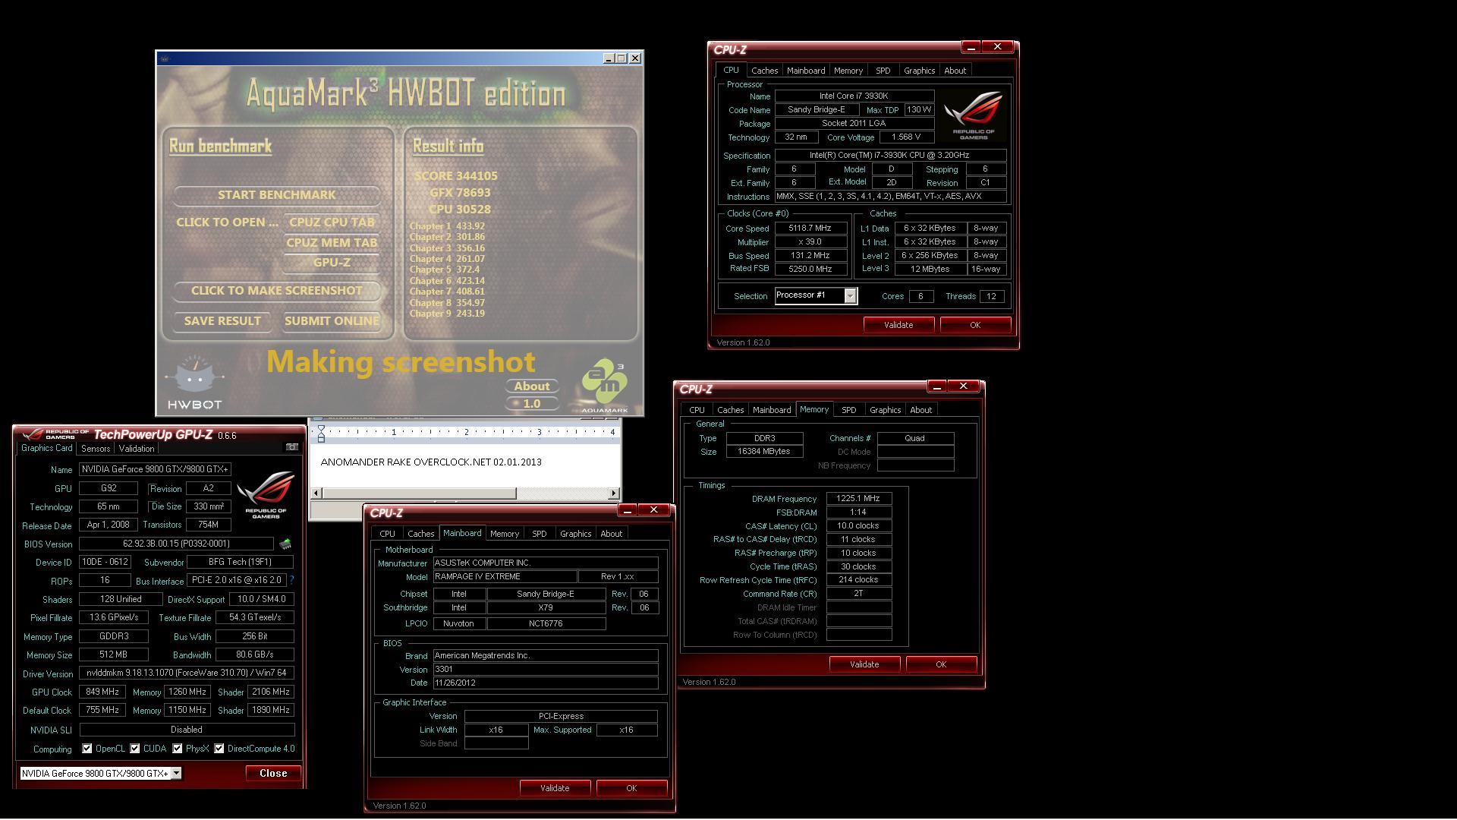
Task: Click scroll right arrow in document window
Action: (x=614, y=494)
